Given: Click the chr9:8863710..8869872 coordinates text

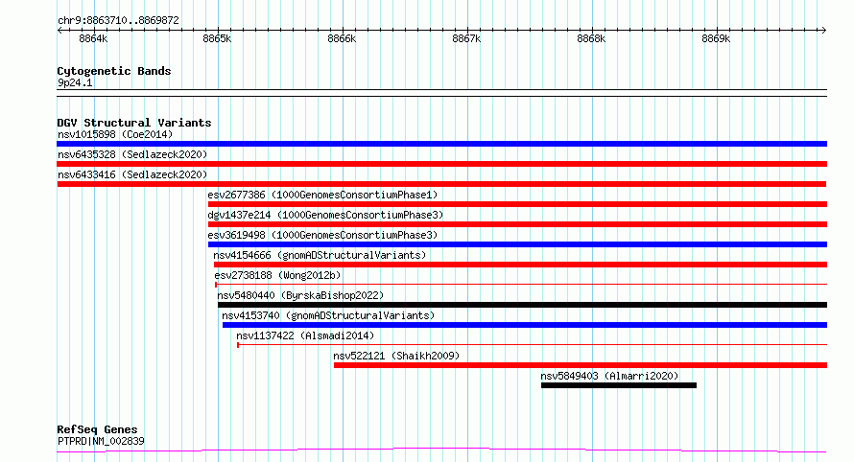Looking at the screenshot, I should click(x=118, y=20).
